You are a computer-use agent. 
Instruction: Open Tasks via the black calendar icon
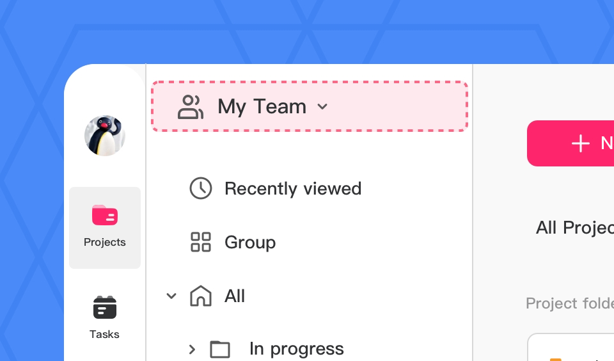(x=105, y=307)
